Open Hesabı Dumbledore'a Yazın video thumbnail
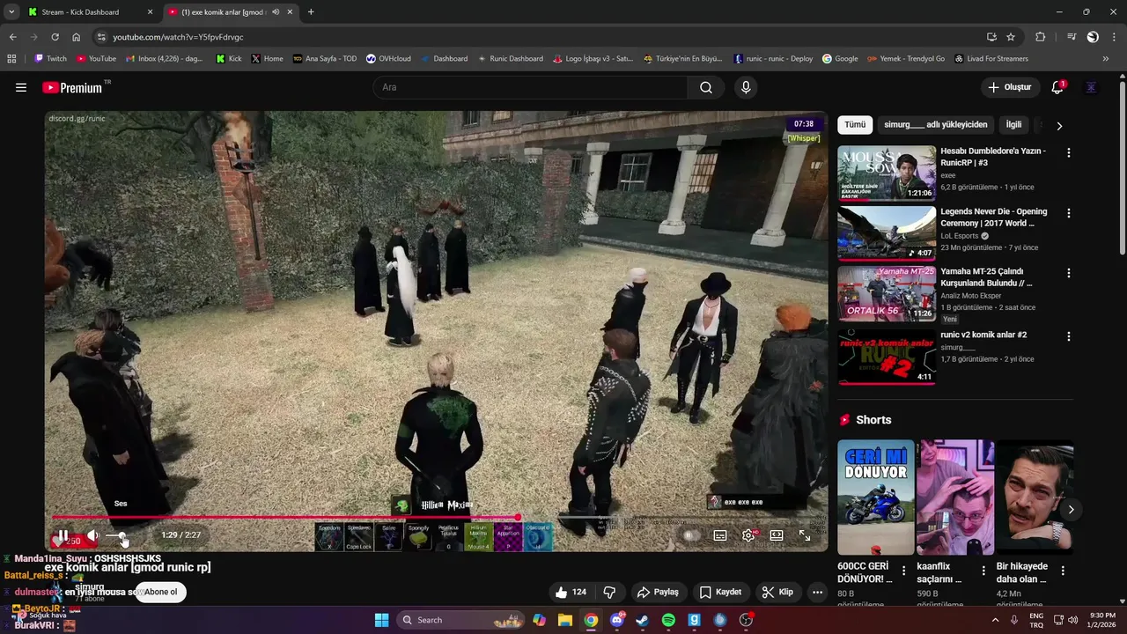1127x634 pixels. (887, 173)
